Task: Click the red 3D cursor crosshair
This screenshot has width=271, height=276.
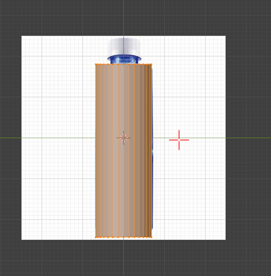Action: (x=179, y=140)
